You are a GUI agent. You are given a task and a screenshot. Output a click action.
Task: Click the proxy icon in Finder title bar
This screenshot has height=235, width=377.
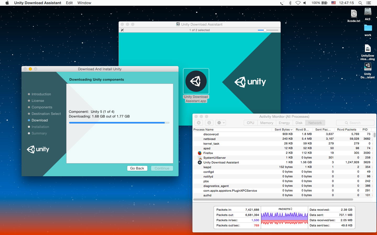(x=178, y=24)
